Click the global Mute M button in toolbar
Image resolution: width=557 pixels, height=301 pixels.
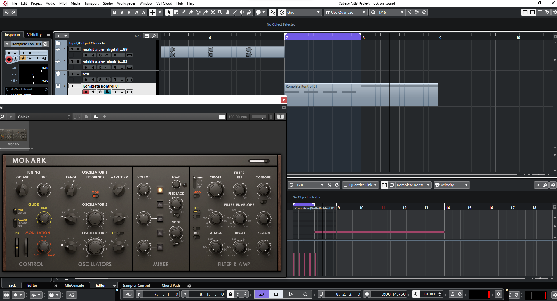114,12
